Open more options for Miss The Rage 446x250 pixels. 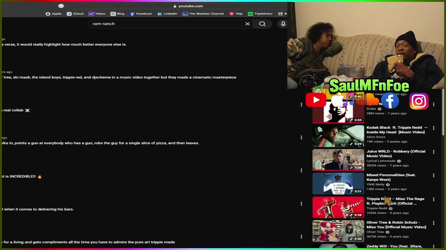click(433, 199)
